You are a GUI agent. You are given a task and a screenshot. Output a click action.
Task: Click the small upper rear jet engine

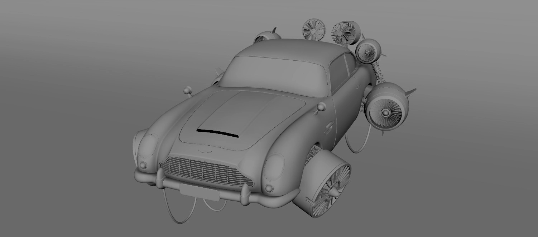point(368,52)
